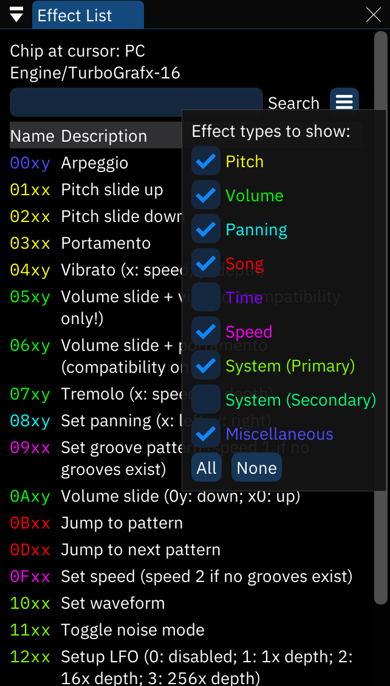
Task: Enable the Time effect type
Action: pyautogui.click(x=206, y=297)
